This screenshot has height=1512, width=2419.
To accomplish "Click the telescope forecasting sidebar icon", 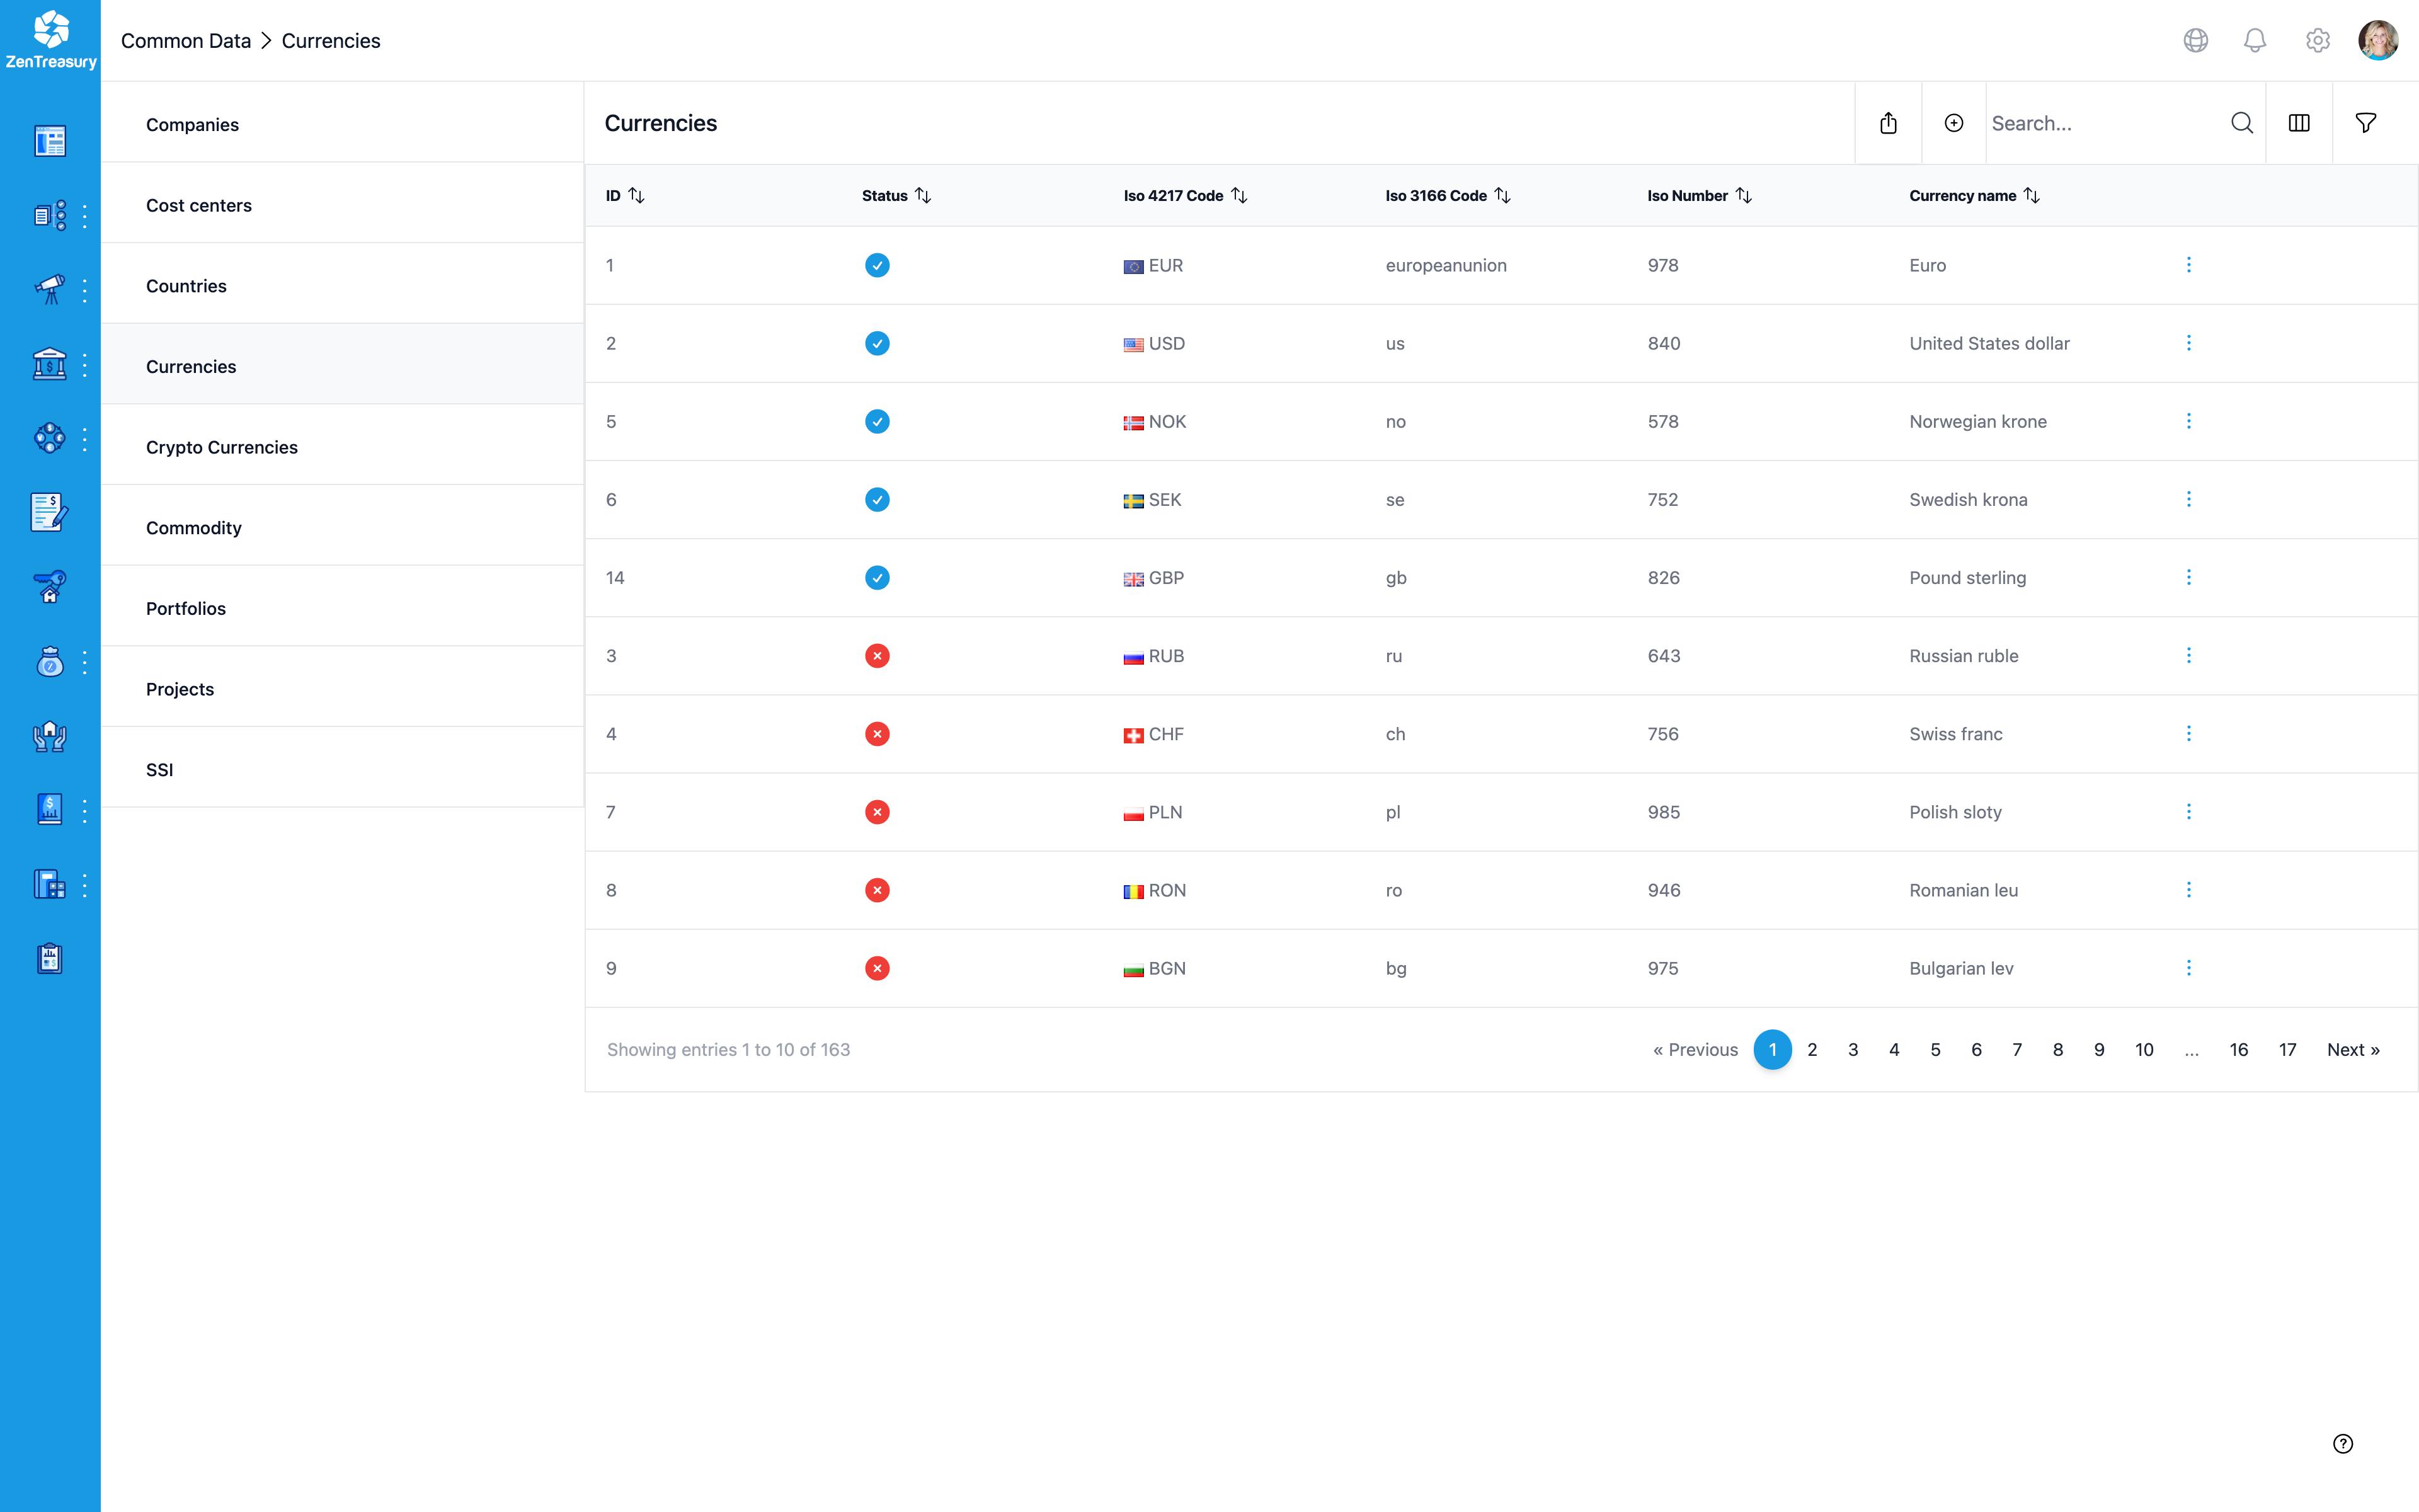I will point(50,289).
